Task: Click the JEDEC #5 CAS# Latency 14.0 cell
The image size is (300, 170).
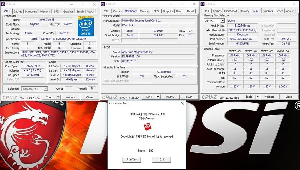Action: [235, 60]
